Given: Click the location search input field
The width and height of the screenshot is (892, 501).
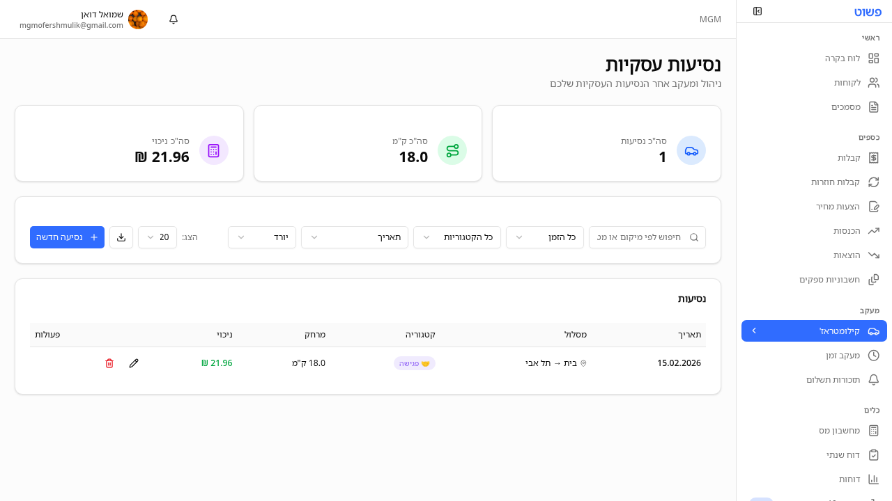Looking at the screenshot, I should coord(647,237).
